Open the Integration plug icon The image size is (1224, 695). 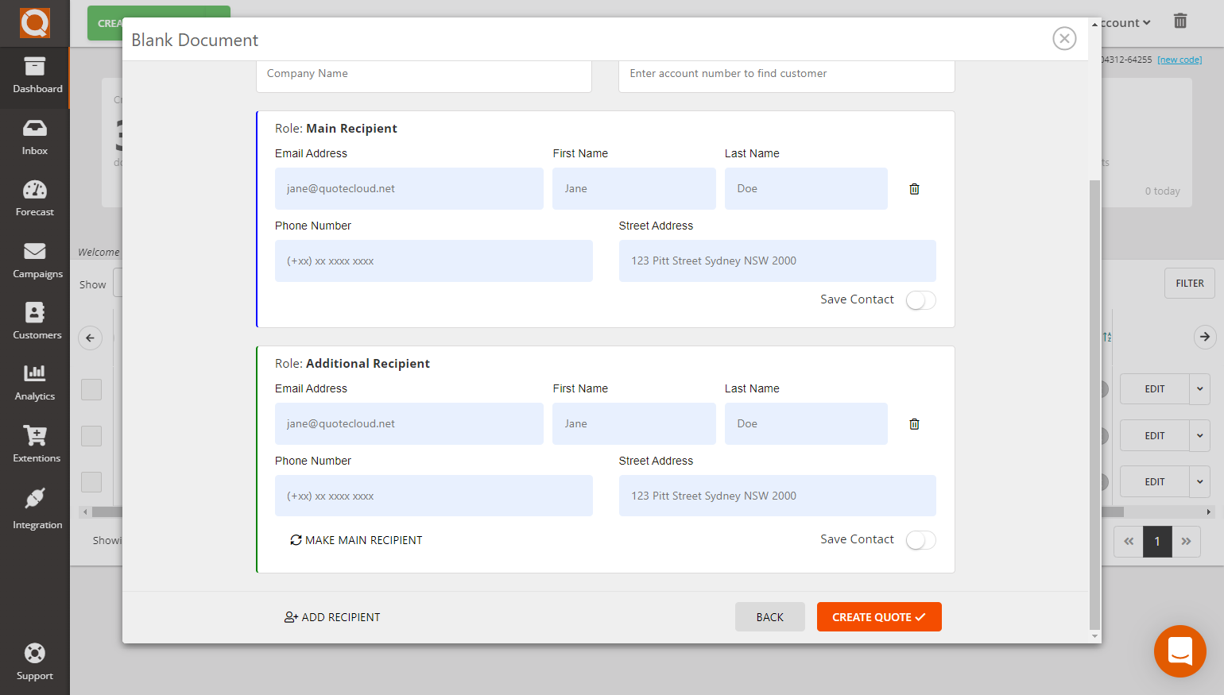(x=35, y=508)
